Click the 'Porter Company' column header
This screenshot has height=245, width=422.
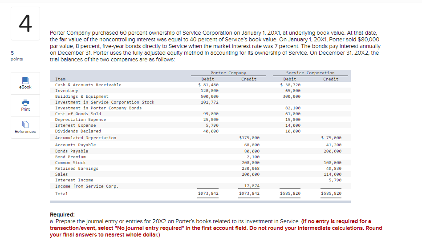[228, 73]
